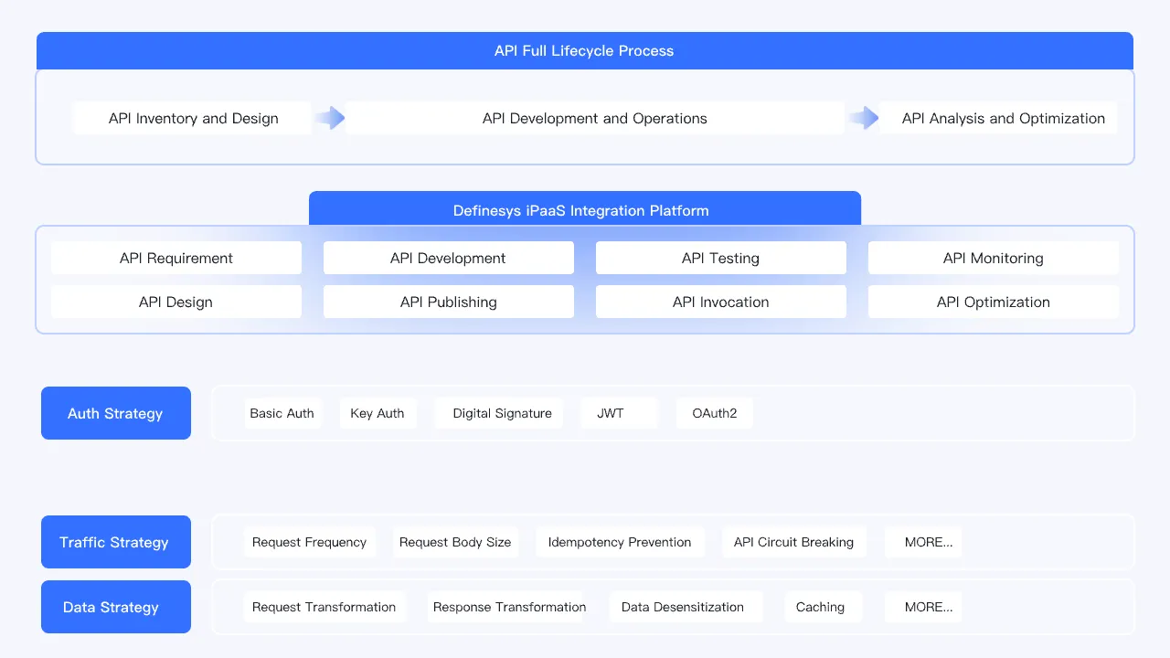Select the API Full Lifecycle Process header
This screenshot has height=658, width=1170.
585,51
